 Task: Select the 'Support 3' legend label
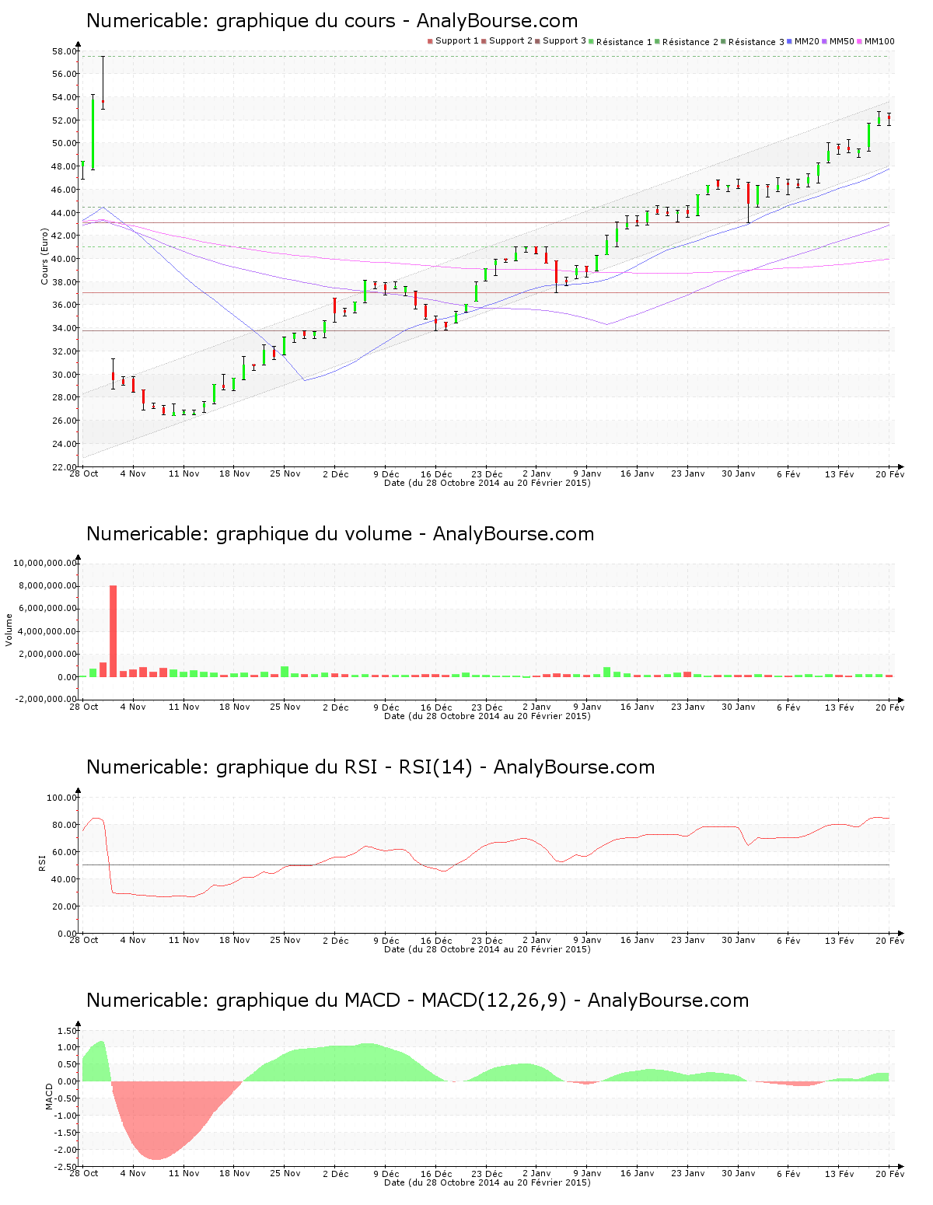(564, 41)
